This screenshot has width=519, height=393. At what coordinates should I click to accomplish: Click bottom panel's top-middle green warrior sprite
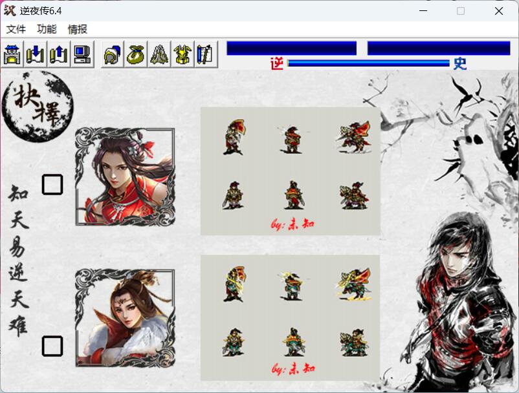[291, 286]
